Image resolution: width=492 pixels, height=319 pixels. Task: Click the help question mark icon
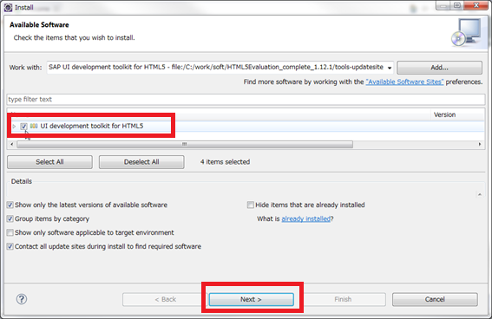(x=22, y=299)
